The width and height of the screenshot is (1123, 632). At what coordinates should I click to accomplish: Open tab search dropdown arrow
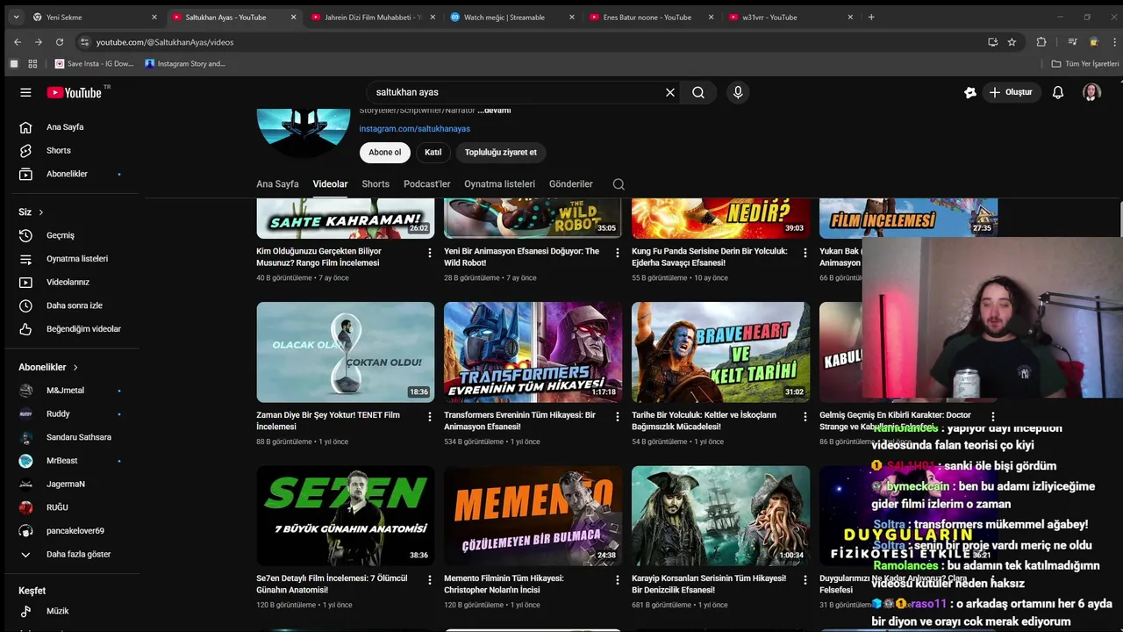tap(14, 17)
